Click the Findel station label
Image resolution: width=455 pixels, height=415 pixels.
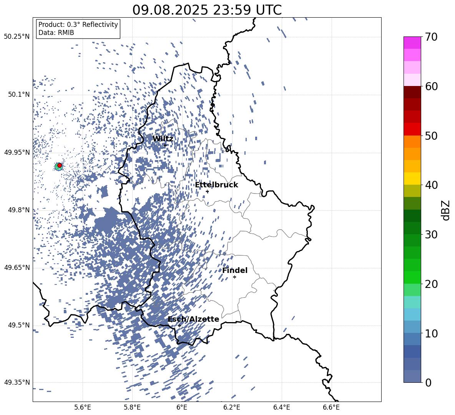coord(235,270)
